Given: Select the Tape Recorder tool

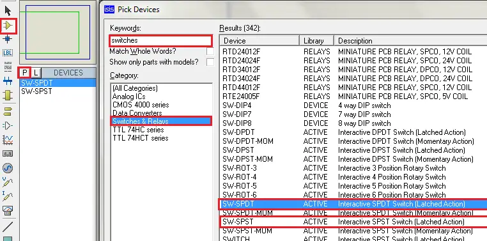Looking at the screenshot, I should (8, 153).
